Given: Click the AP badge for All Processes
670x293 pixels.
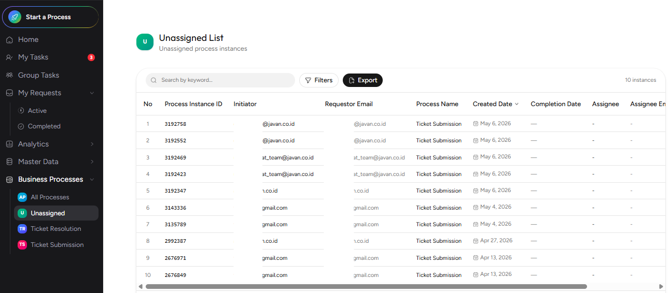Looking at the screenshot, I should coord(22,197).
